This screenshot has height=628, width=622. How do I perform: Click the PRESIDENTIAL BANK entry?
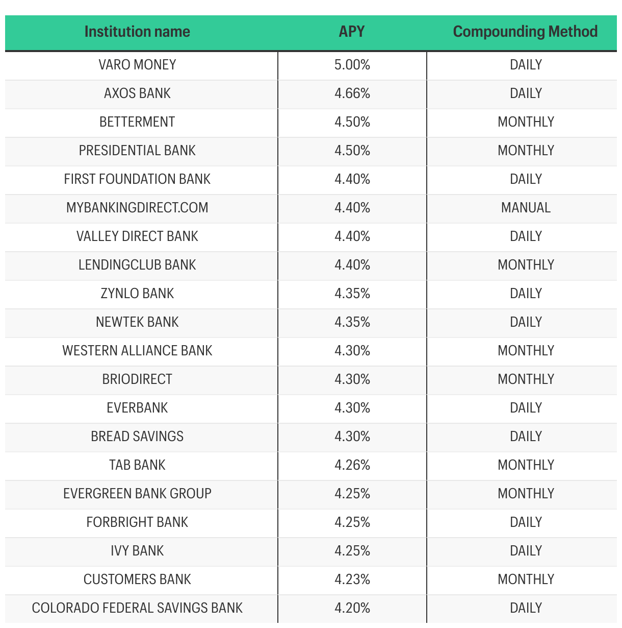(x=137, y=151)
